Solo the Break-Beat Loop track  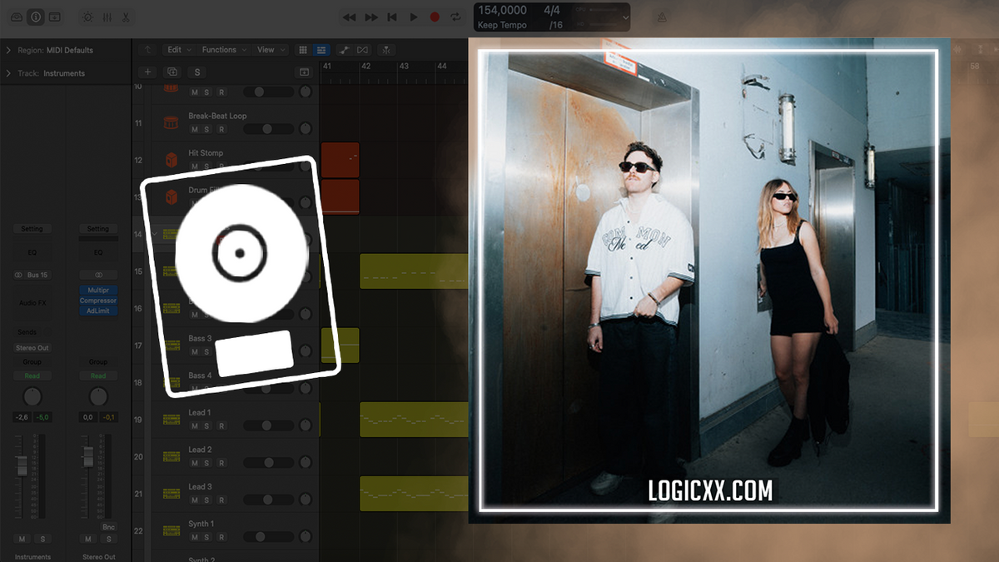click(x=206, y=129)
